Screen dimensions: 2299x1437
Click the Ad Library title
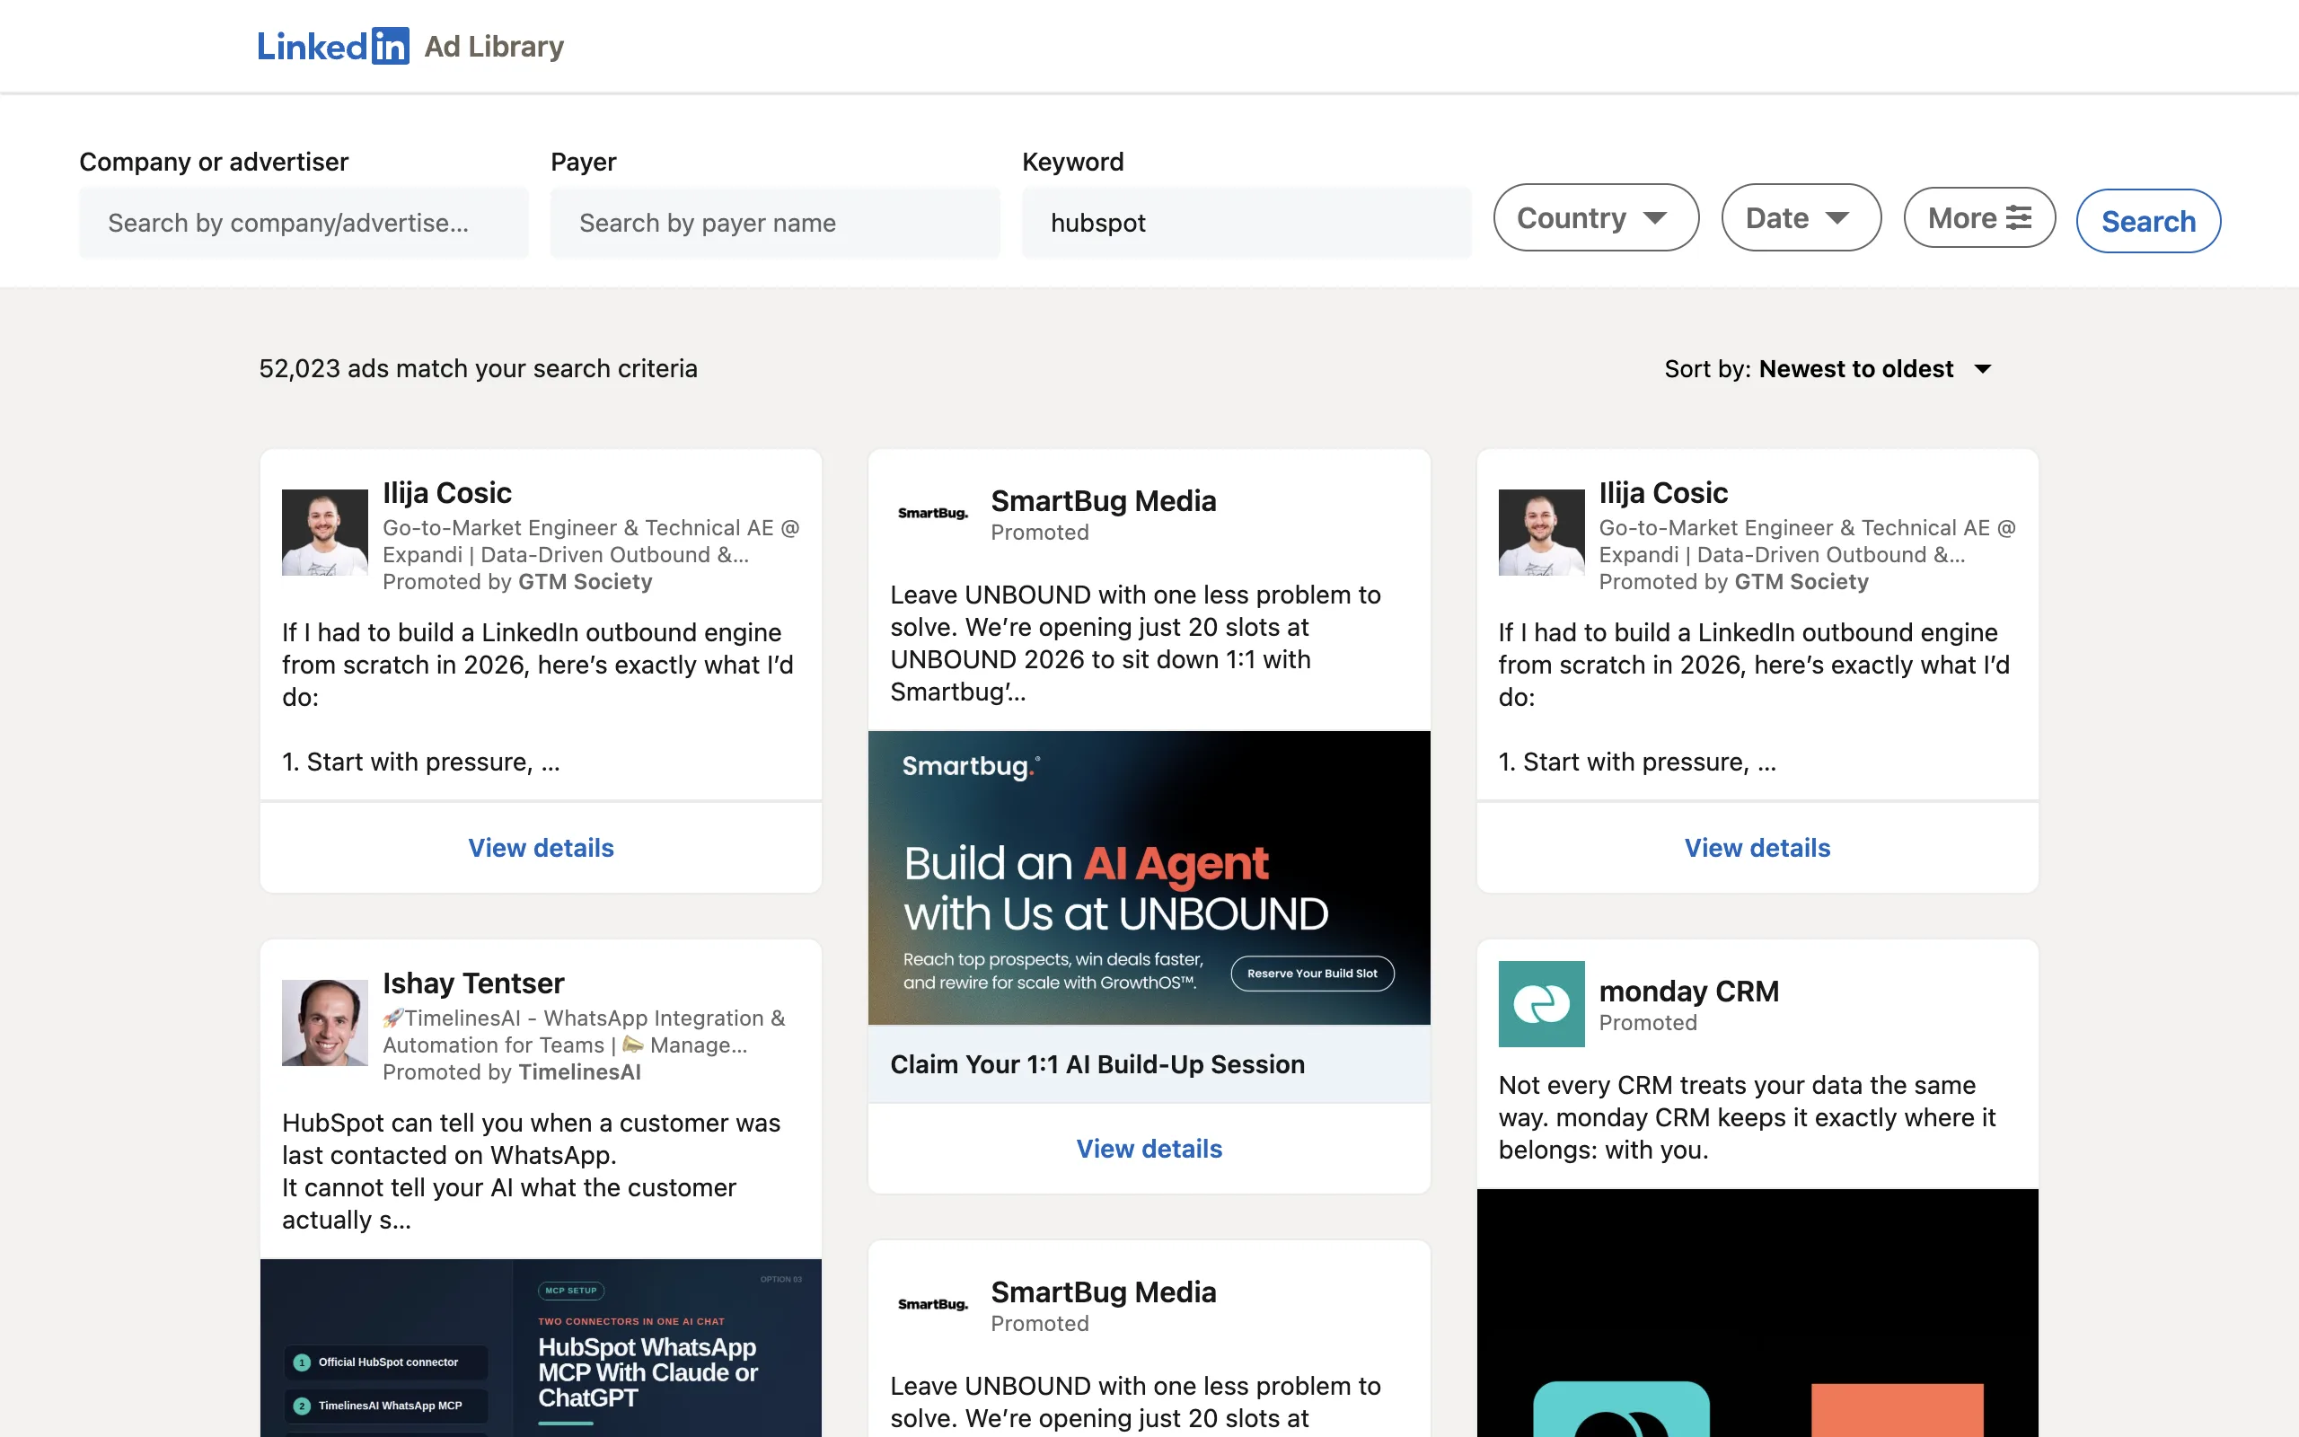coord(494,46)
